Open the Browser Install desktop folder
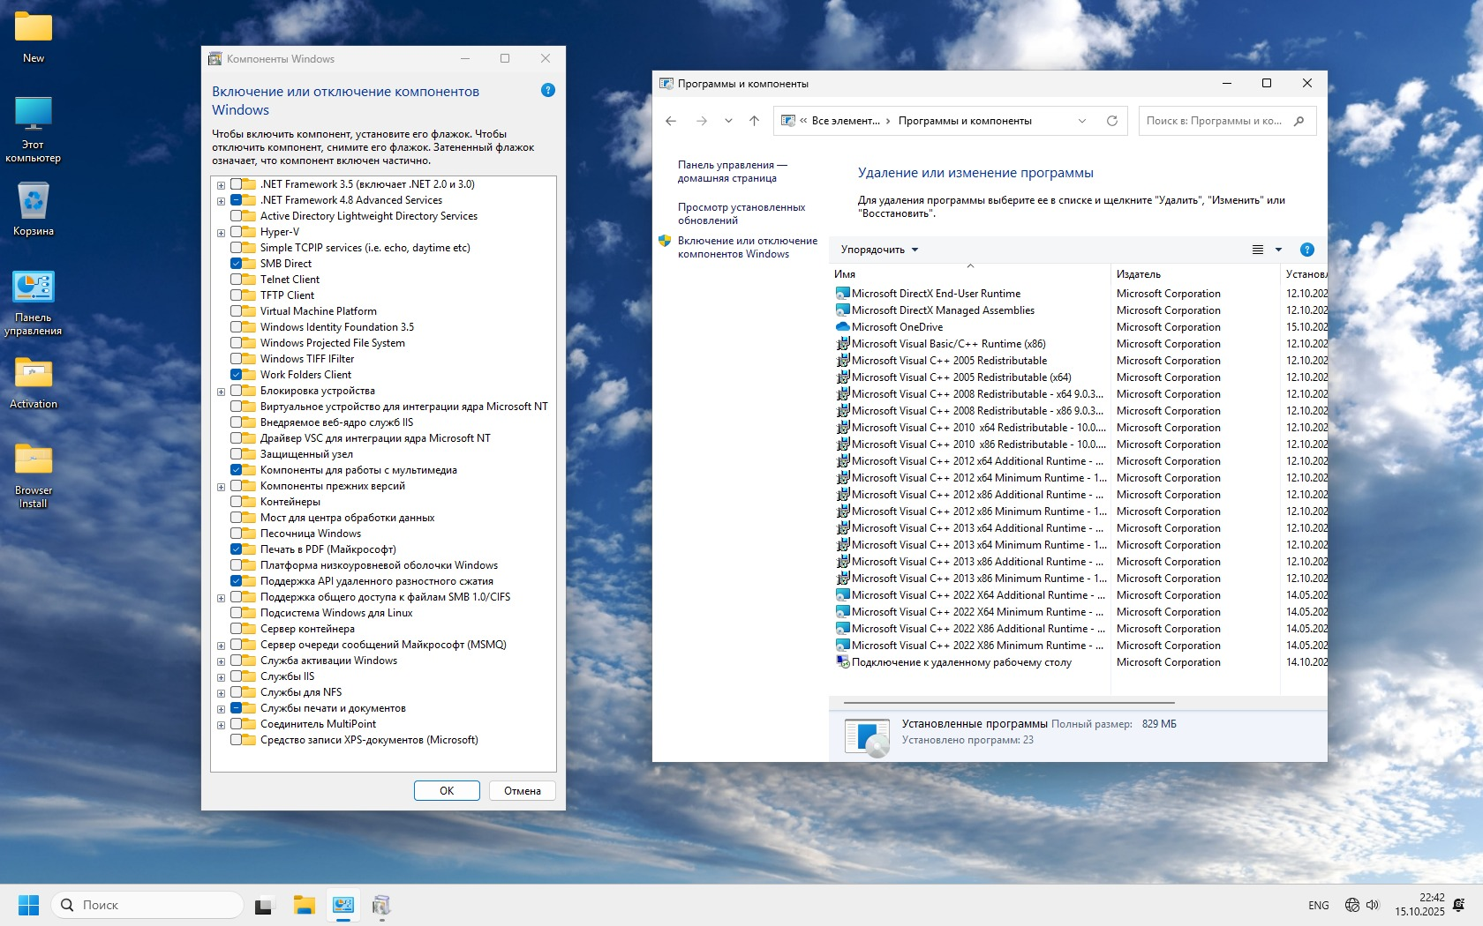Viewport: 1483px width, 926px height. [34, 475]
